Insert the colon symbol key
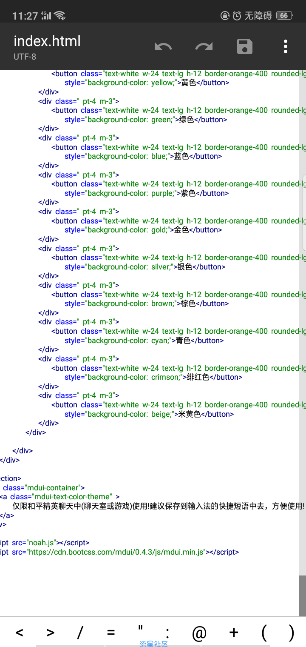 pyautogui.click(x=168, y=633)
